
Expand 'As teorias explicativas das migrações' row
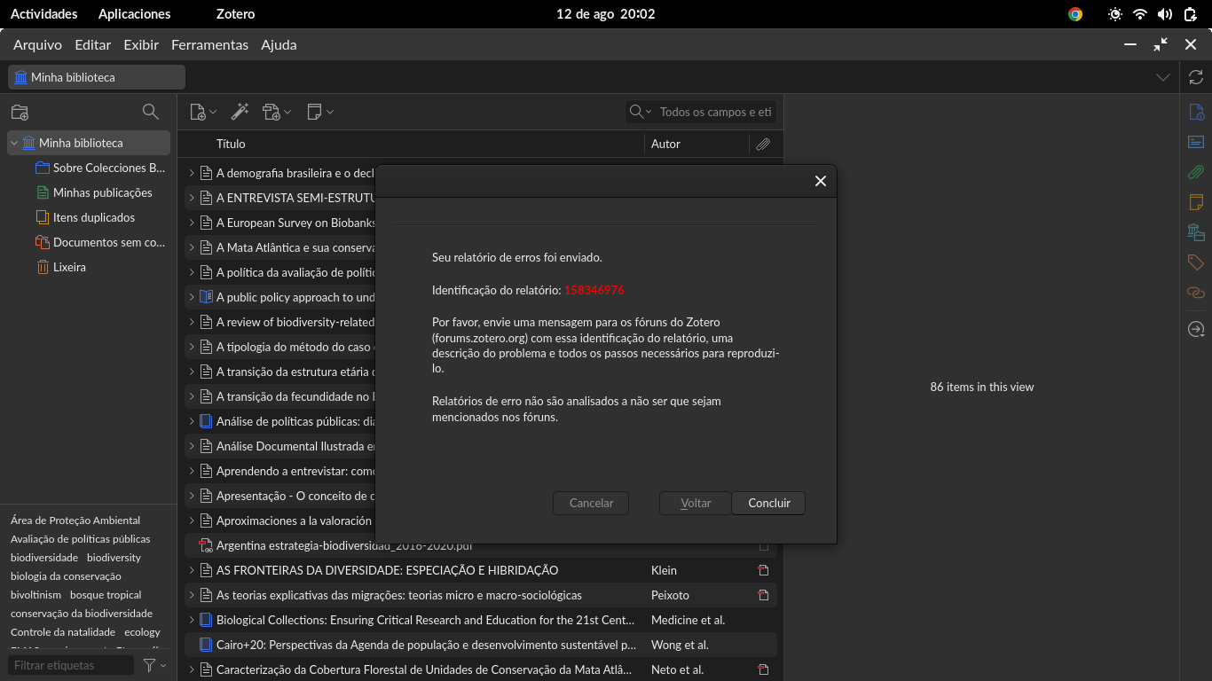coord(192,595)
